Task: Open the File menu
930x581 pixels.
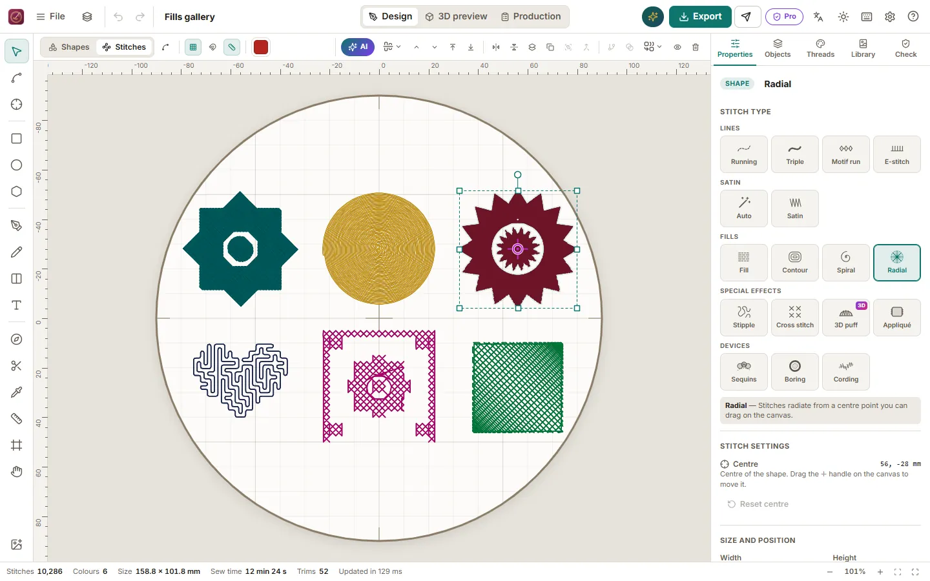Action: 50,17
